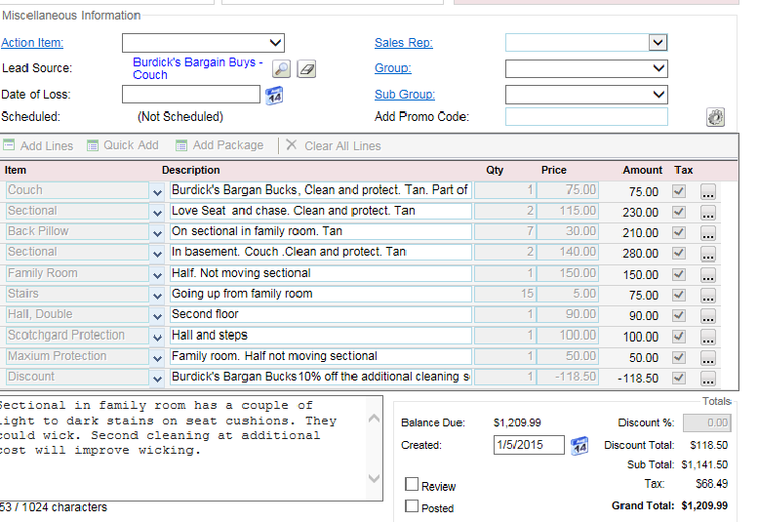Click Add Lines in the toolbar

[x=38, y=145]
